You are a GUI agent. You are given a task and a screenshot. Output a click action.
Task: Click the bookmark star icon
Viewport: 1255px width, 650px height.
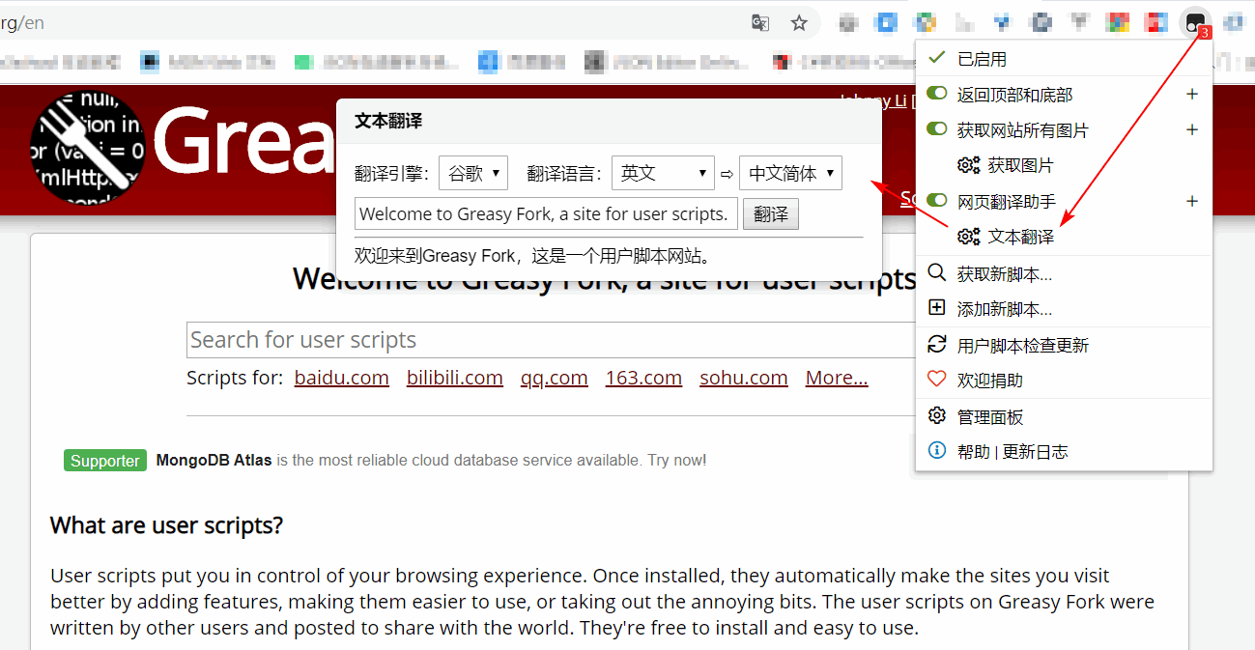(799, 23)
